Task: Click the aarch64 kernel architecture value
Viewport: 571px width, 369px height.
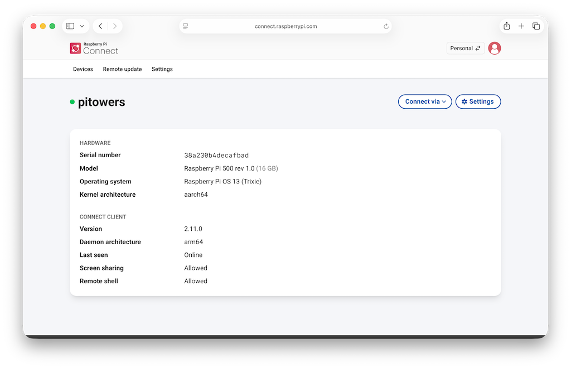Action: pyautogui.click(x=196, y=195)
